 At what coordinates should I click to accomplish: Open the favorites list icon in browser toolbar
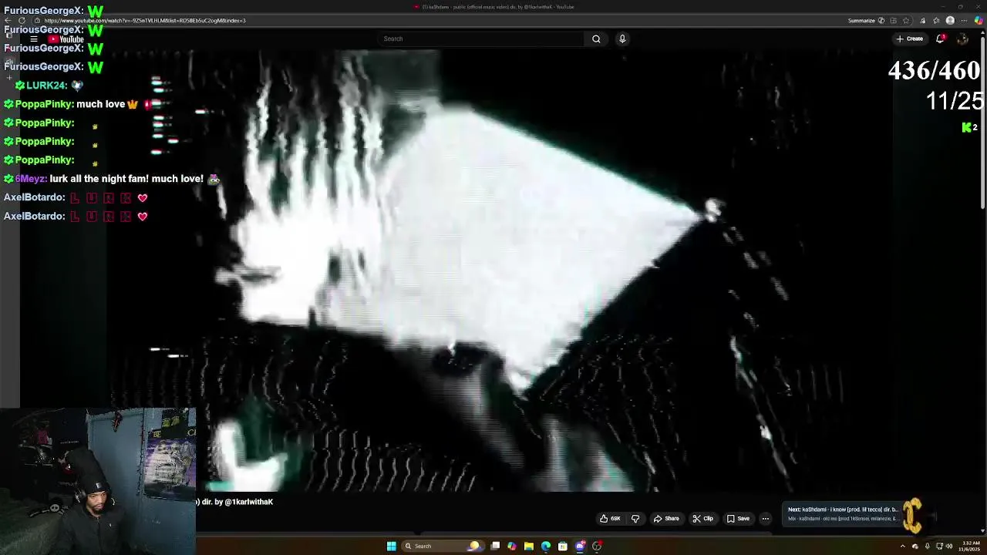935,21
